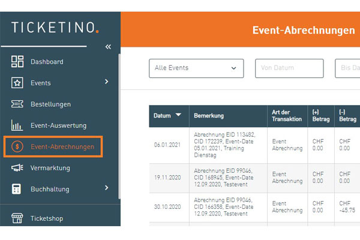This screenshot has width=360, height=240.
Task: Expand the Buchhaltung submenu arrow
Action: pos(106,188)
